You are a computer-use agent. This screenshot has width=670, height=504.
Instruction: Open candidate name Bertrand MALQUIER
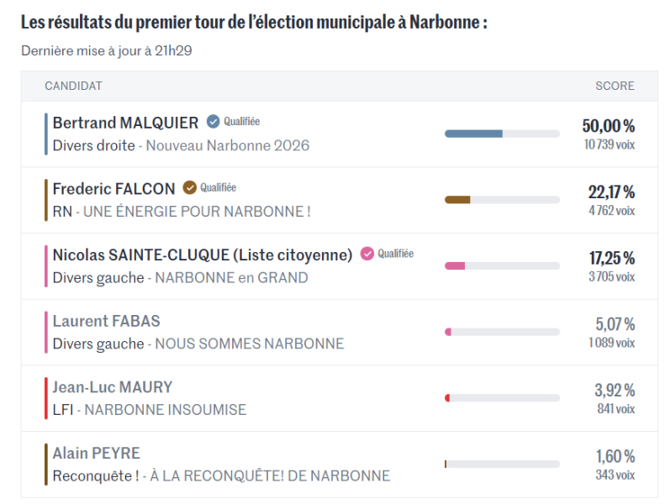(125, 123)
